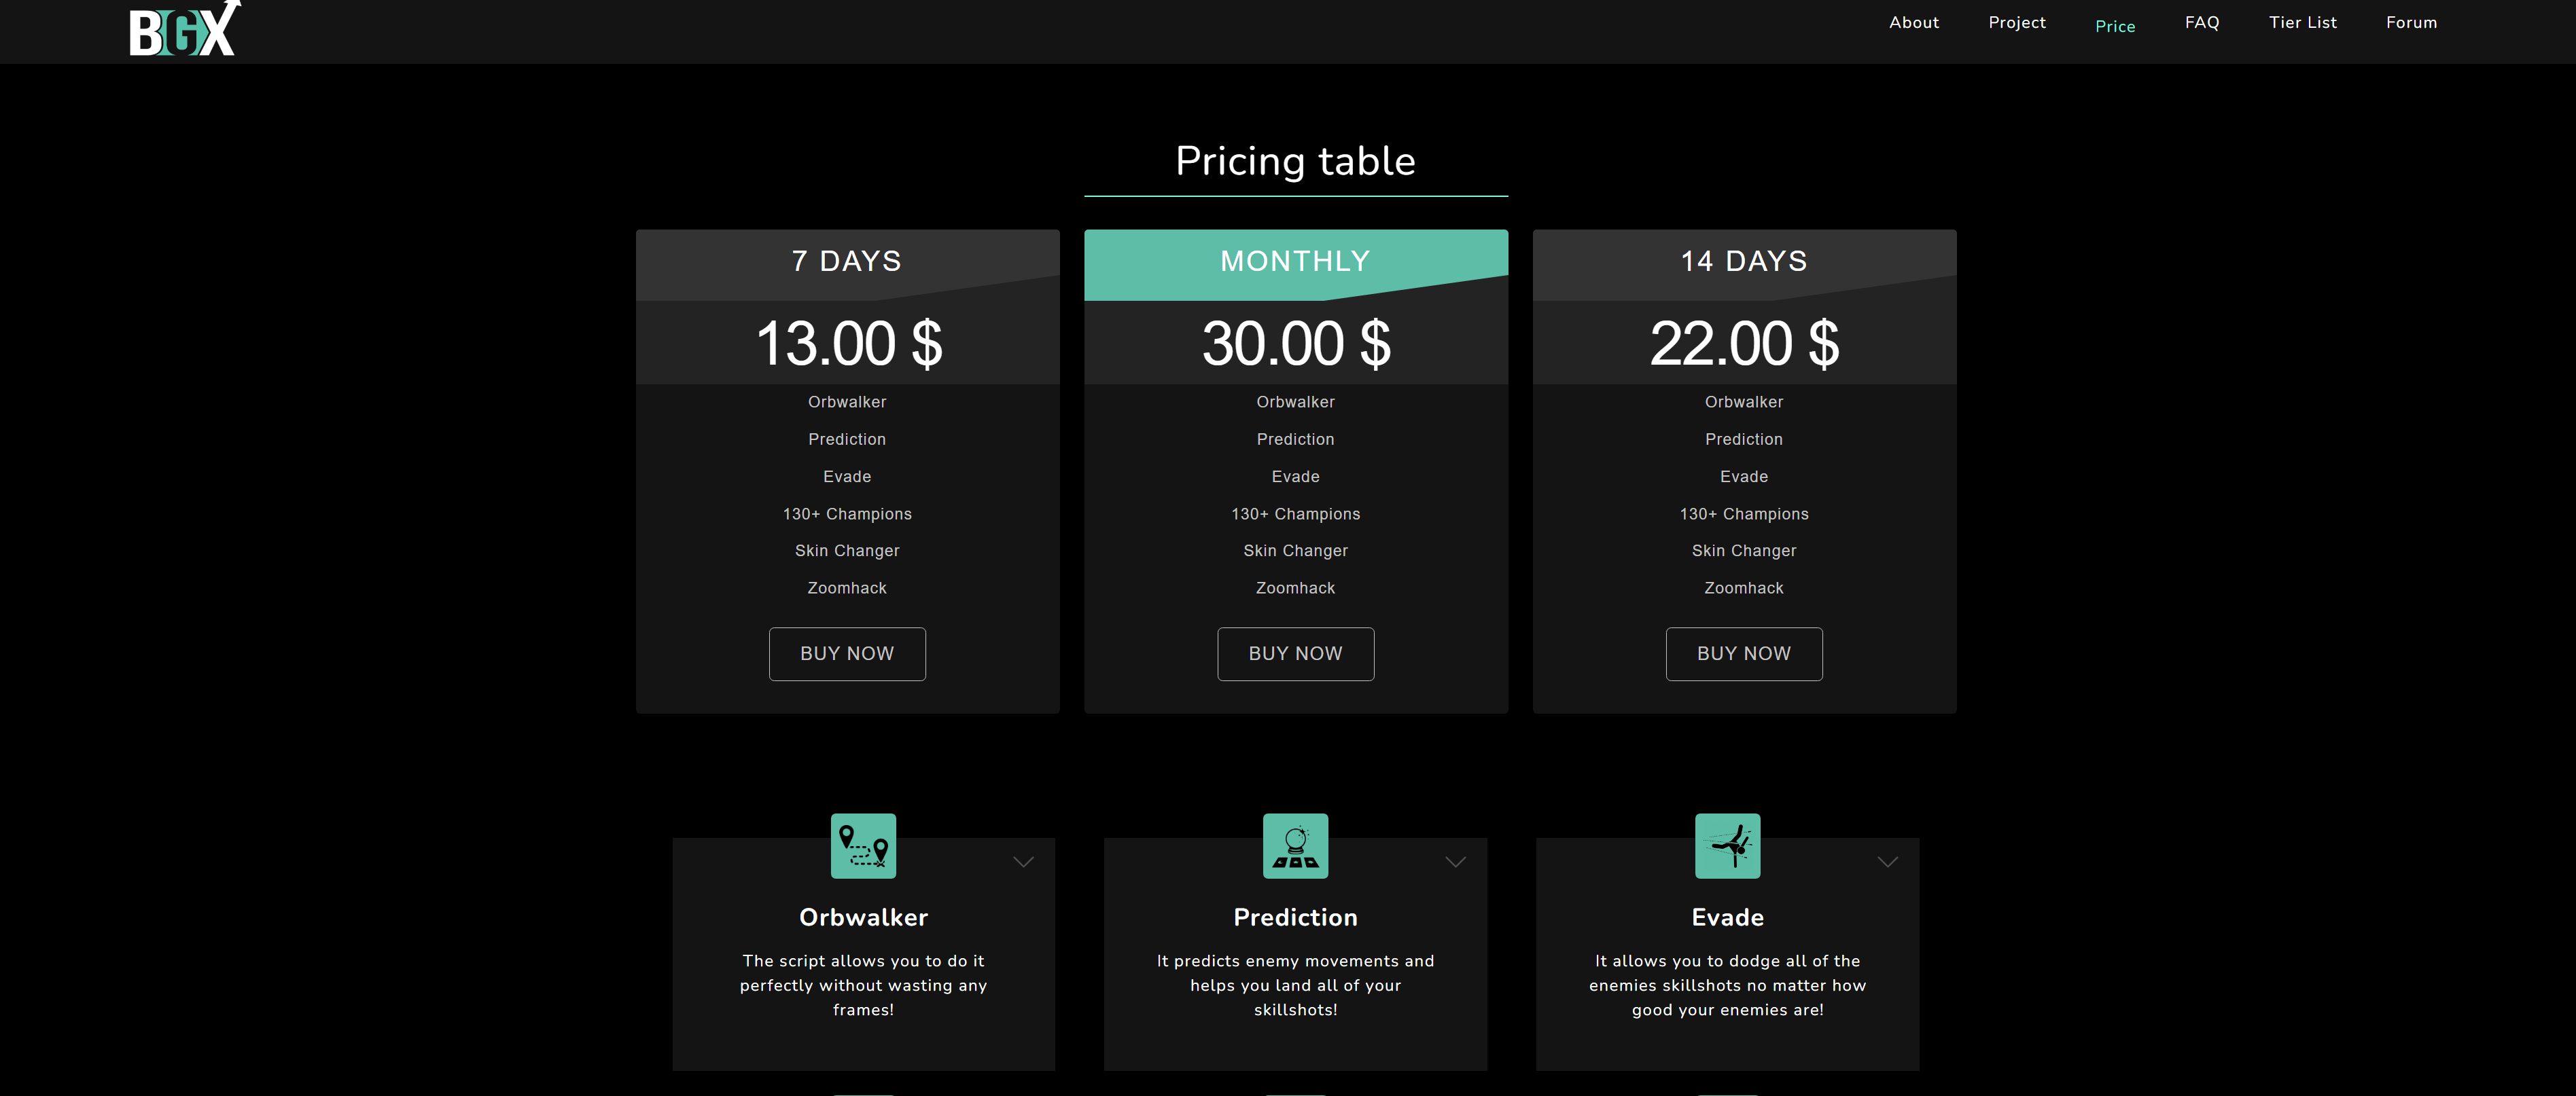Go to the Project page

(2016, 23)
